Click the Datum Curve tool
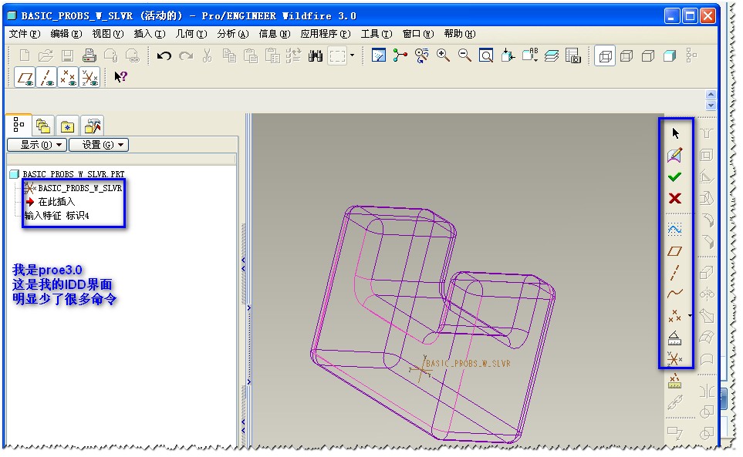This screenshot has width=743, height=457. pos(675,294)
